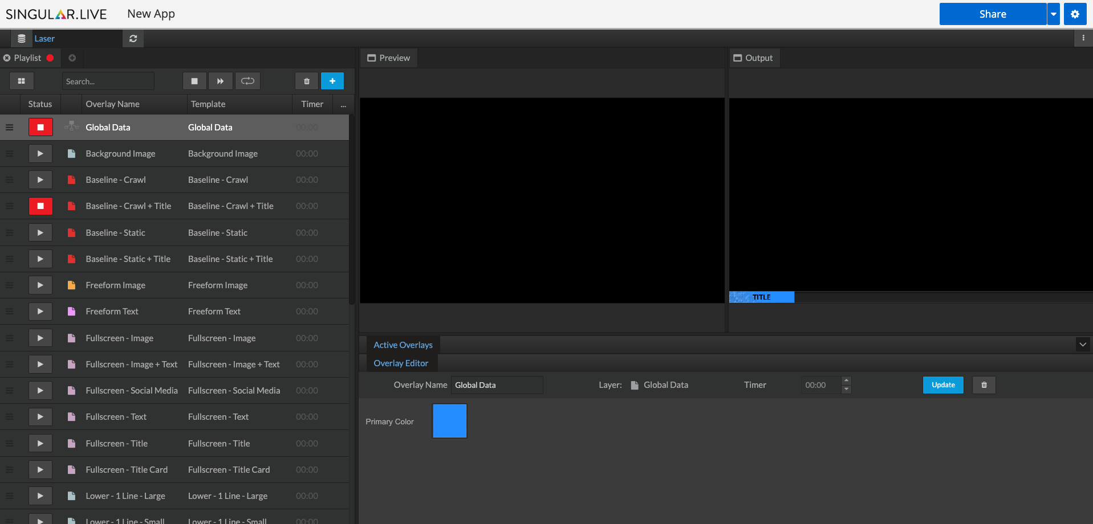
Task: Play the Freeform Image overlay
Action: pos(40,285)
